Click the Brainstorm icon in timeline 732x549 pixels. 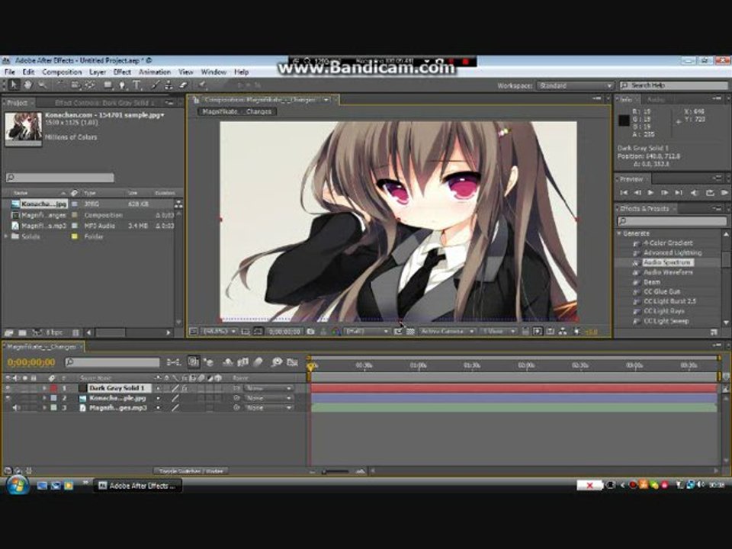[x=277, y=362]
